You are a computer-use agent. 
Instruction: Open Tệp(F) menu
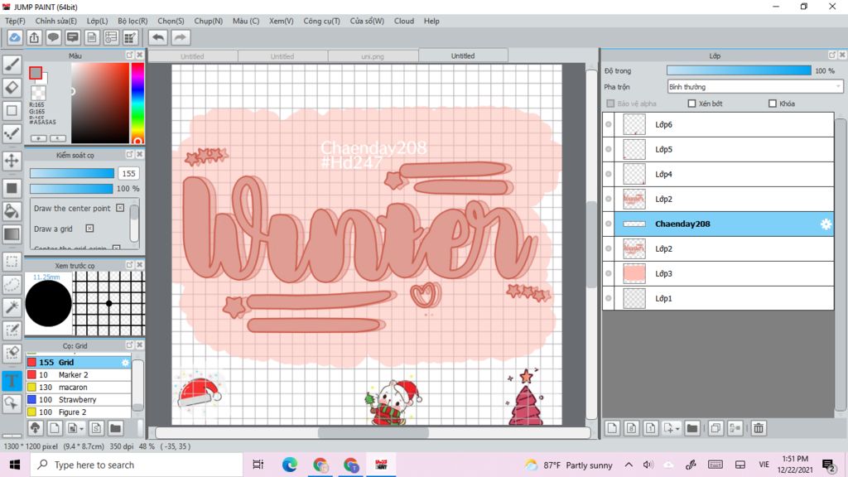pyautogui.click(x=15, y=21)
